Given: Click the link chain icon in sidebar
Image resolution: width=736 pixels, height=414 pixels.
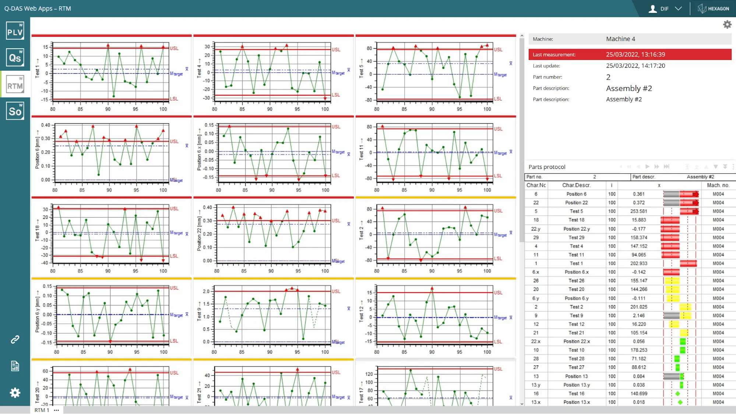Looking at the screenshot, I should tap(15, 339).
